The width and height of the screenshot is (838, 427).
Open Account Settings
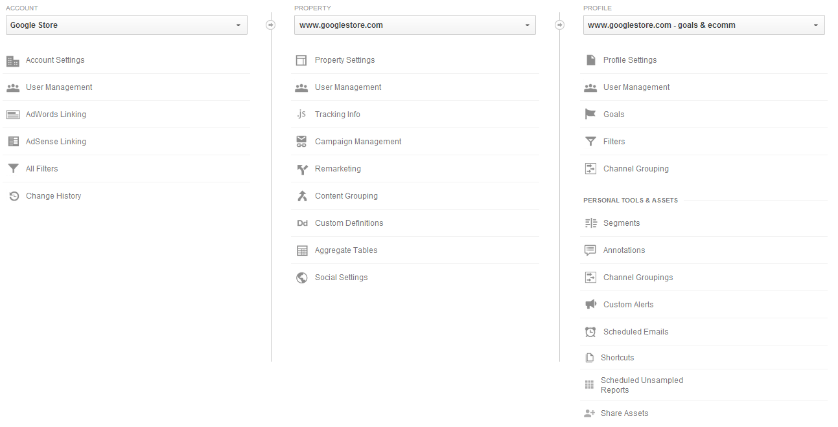[x=55, y=60]
